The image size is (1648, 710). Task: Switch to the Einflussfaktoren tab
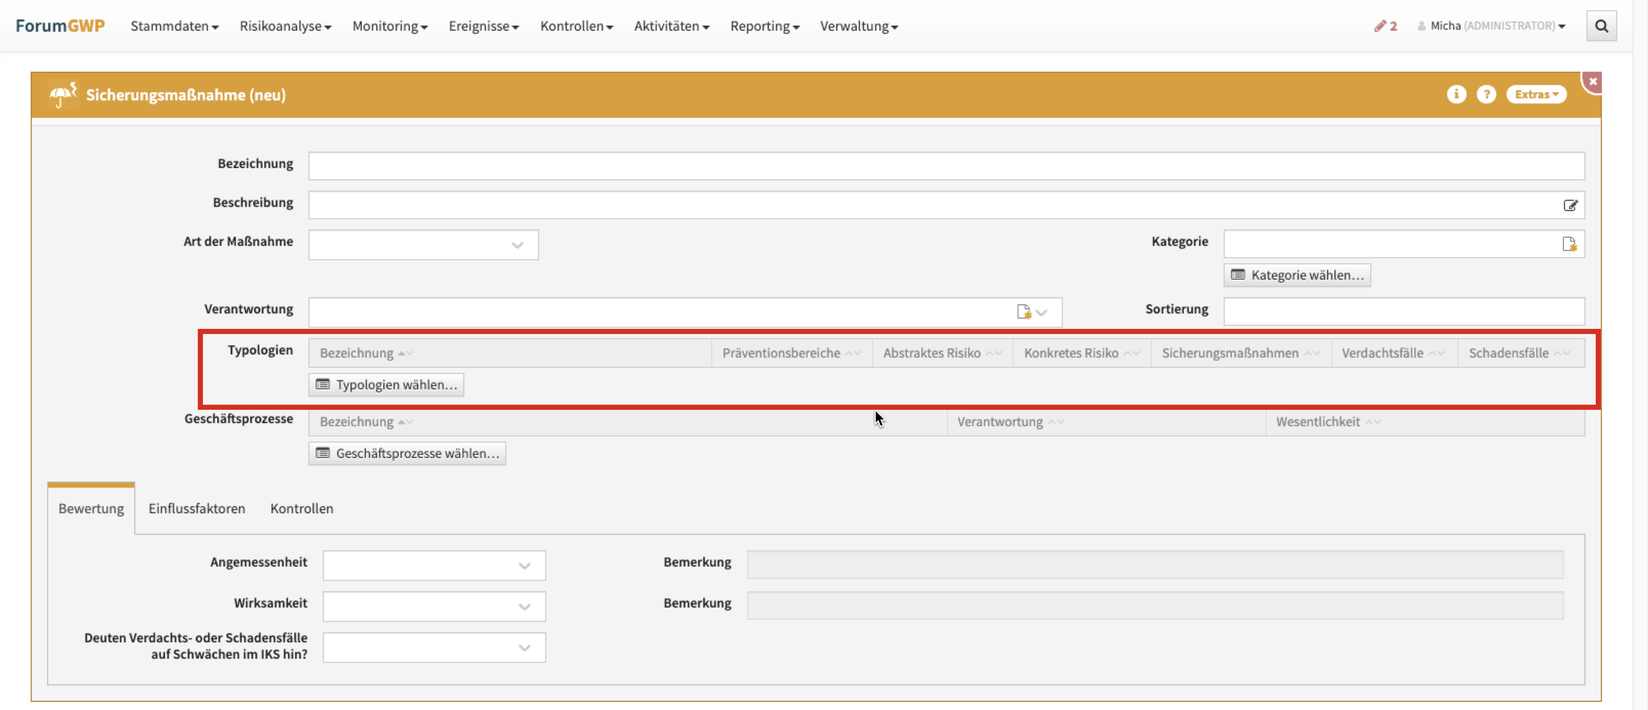point(196,509)
